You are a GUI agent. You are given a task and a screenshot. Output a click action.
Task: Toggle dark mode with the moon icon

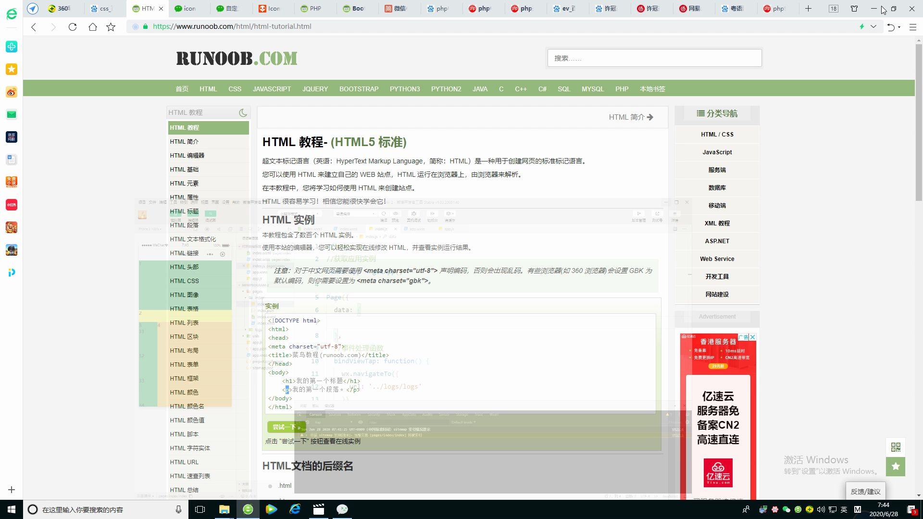(x=243, y=112)
